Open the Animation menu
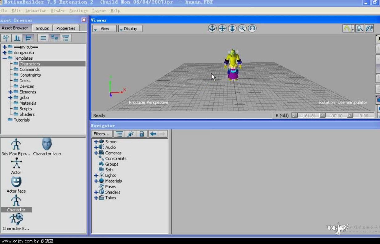380x244 pixels. 36,11
